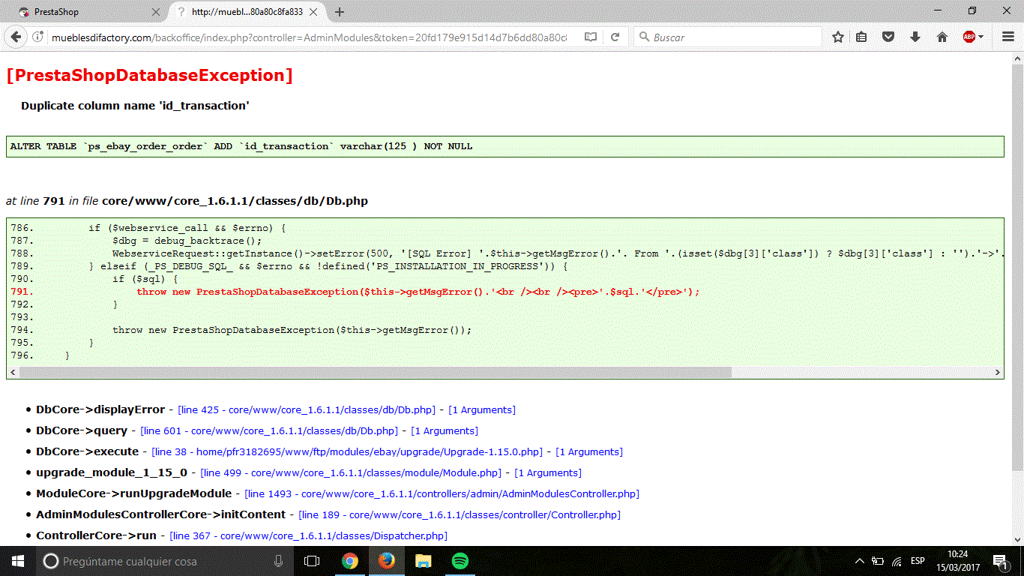This screenshot has width=1024, height=576.
Task: Show DbCore->execute [1 Arguments]
Action: point(589,452)
